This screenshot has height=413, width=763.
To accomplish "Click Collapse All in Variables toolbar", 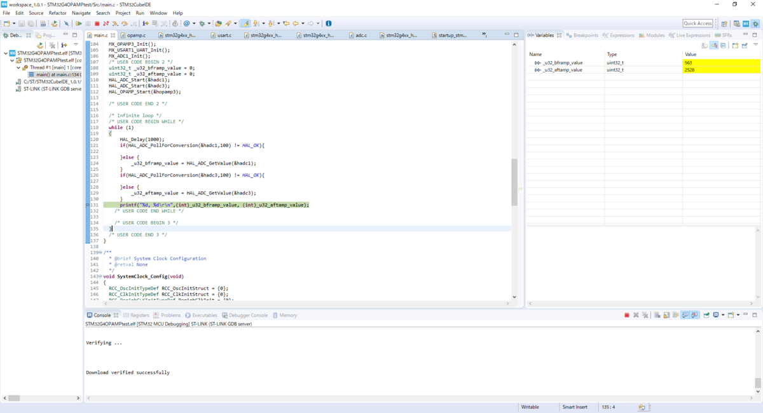I will [x=723, y=45].
